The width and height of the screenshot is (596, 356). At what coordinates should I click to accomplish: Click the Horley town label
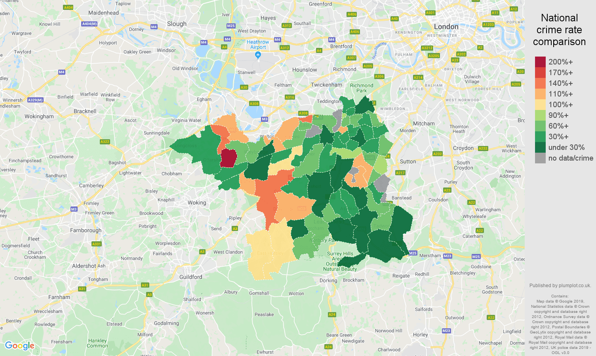[x=421, y=335]
